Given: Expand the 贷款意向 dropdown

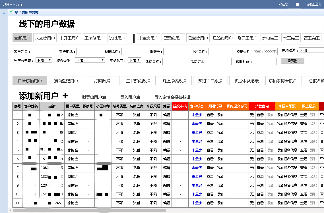Looking at the screenshot, I should (134, 60).
